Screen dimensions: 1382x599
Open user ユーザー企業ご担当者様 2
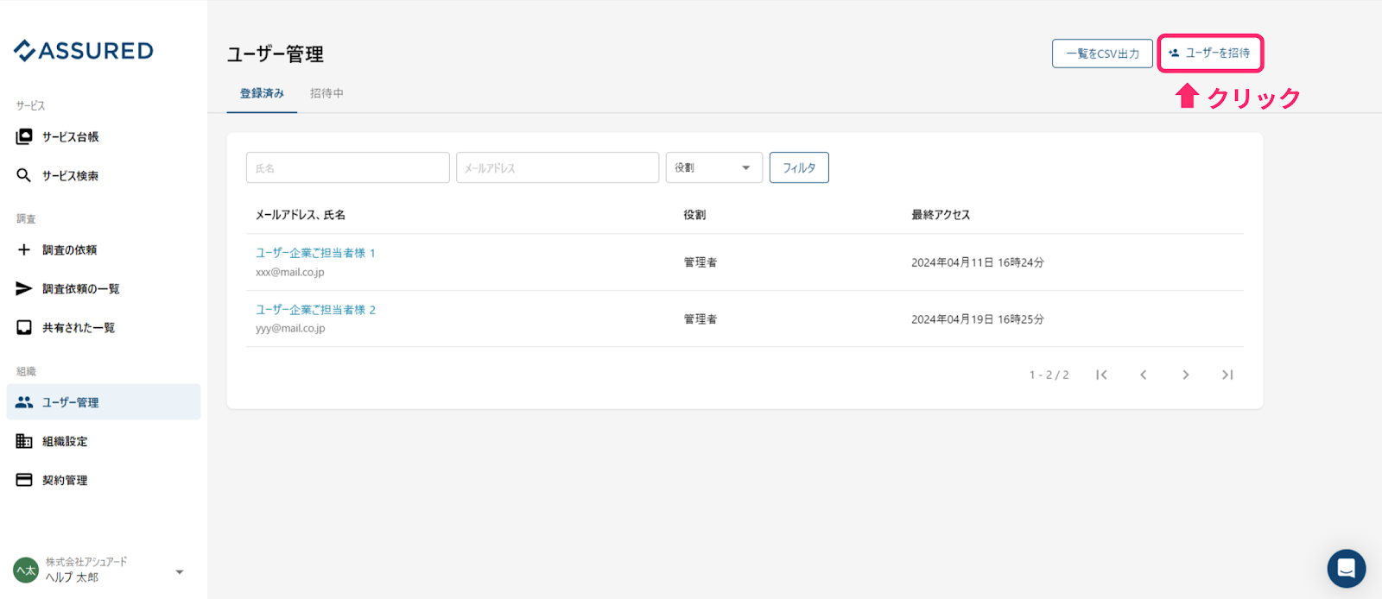pyautogui.click(x=315, y=310)
